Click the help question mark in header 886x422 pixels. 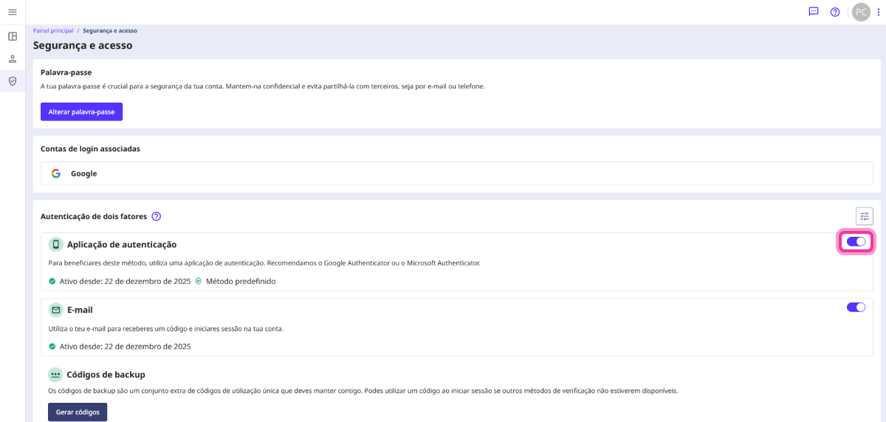[835, 12]
